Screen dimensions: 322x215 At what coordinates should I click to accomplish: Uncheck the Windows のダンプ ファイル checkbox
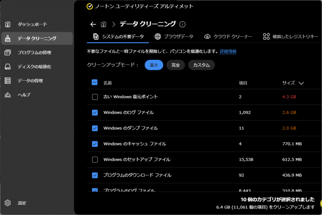pos(95,128)
